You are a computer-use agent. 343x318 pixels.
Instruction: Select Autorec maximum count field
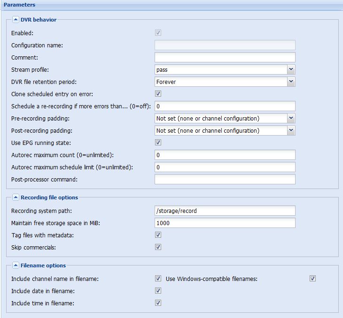pos(225,155)
